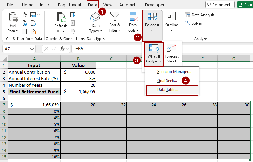Expand the Name Box dropdown arrow
This screenshot has height=162, width=253.
32,49
